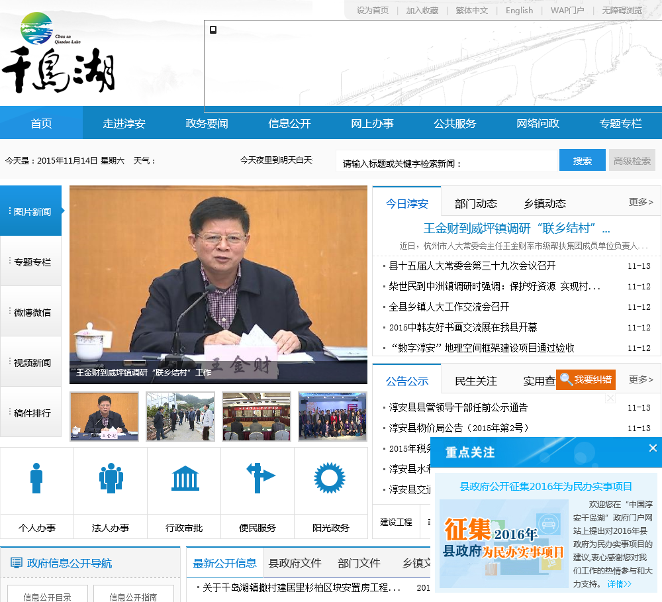Click the 征集2016年 banner image
Screen dimensions: 662x602
(x=504, y=543)
